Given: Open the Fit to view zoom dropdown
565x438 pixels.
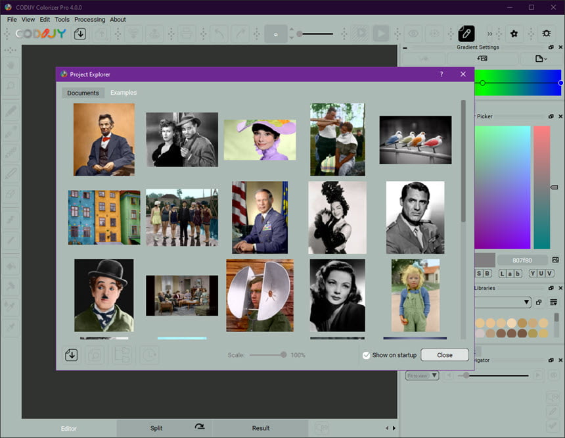Looking at the screenshot, I should [x=422, y=376].
